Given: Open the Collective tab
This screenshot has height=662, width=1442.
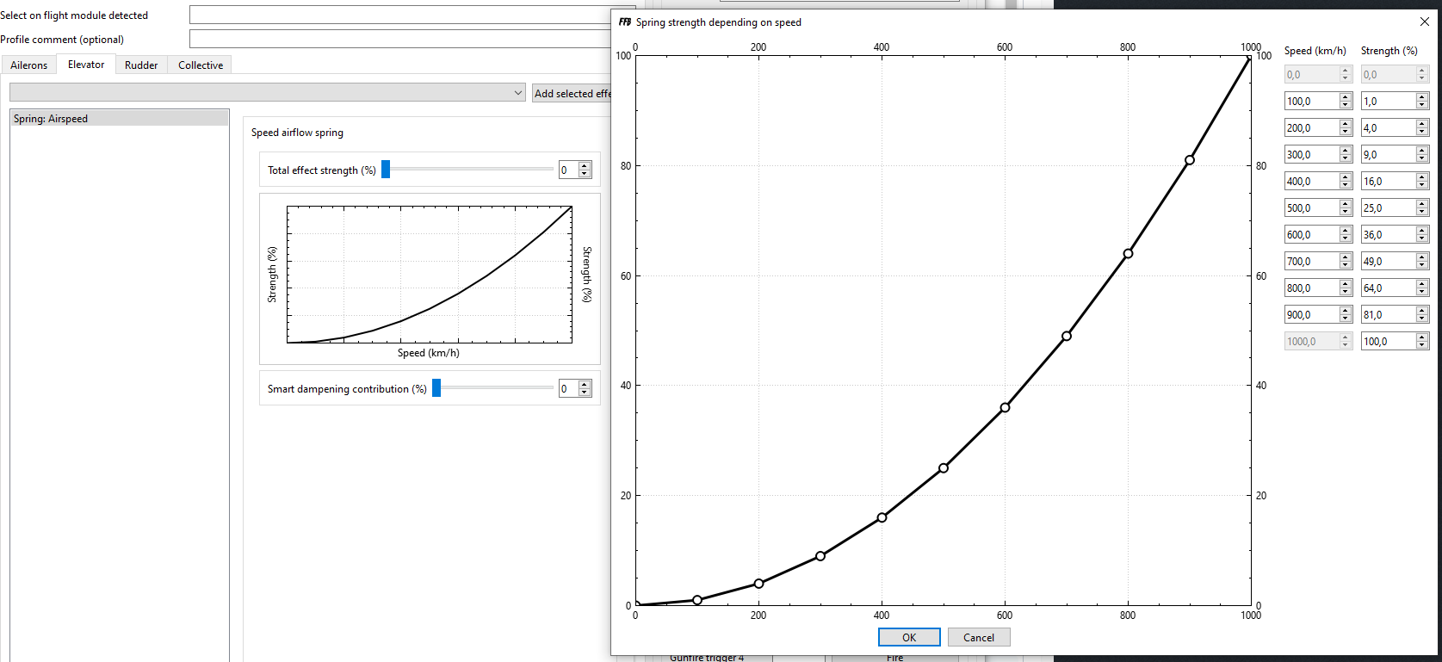Looking at the screenshot, I should click(x=201, y=65).
